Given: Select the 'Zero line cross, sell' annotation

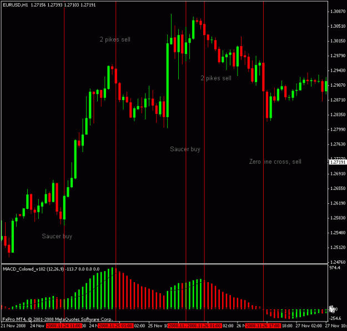Looking at the screenshot, I should [275, 162].
